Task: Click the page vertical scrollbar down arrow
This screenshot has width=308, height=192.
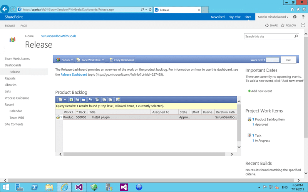Action: tap(306, 173)
